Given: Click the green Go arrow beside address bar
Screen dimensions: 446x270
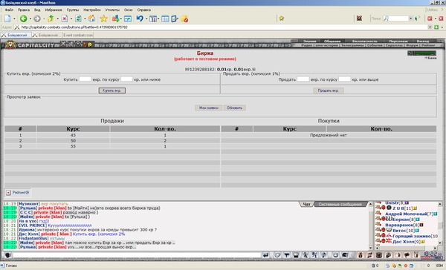Looking at the screenshot, I should 436,27.
